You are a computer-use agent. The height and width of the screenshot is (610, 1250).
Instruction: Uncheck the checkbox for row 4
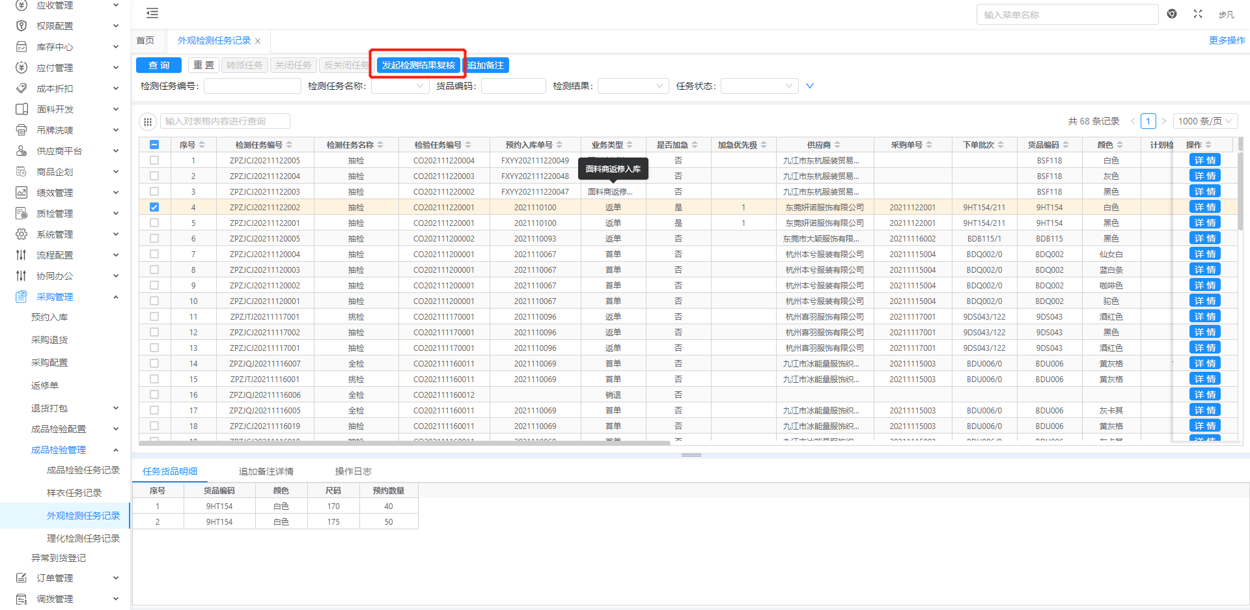pos(154,208)
